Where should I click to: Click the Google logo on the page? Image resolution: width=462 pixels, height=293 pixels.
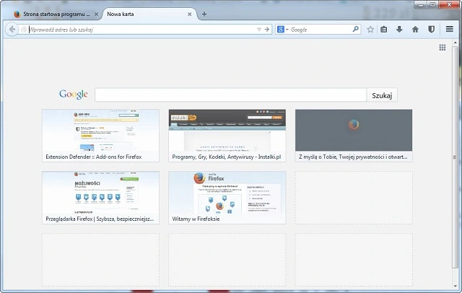coord(74,95)
